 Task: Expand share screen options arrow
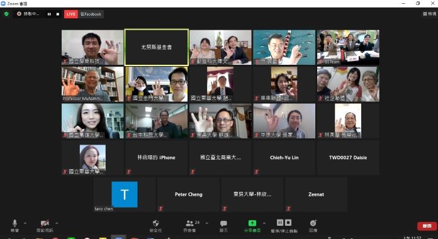point(264,223)
